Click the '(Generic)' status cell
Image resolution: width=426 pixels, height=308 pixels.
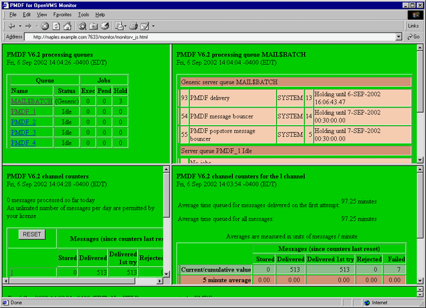(x=67, y=101)
